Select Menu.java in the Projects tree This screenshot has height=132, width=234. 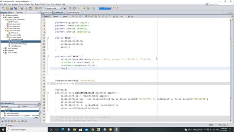(x=15, y=22)
